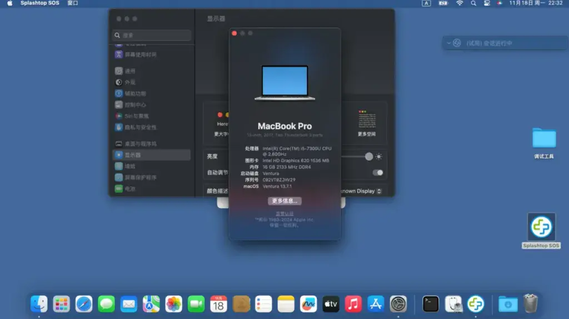Viewport: 569px width, 319px height.
Task: Click System Settings in the Dock
Action: pos(398,304)
